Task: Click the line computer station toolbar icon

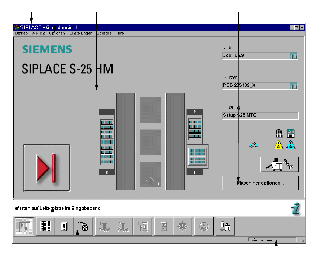Action: [225, 227]
